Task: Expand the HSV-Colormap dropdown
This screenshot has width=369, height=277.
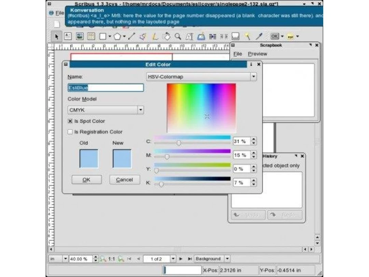Action: click(253, 77)
